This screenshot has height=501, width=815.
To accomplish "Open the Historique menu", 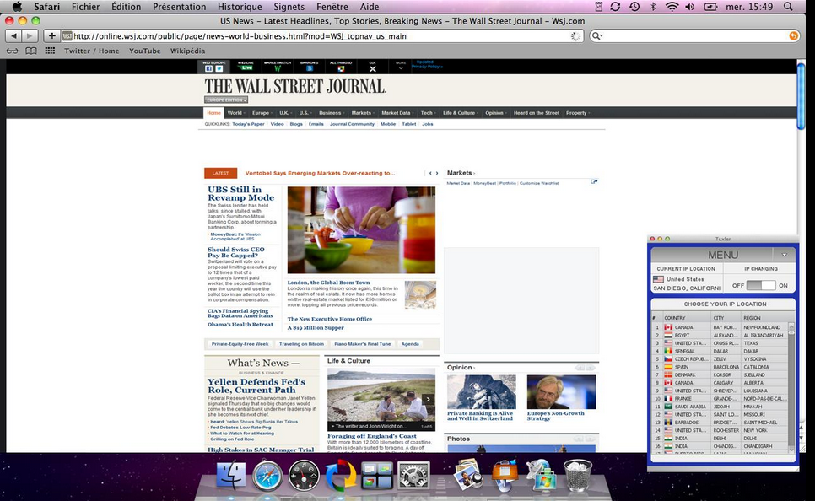I will point(240,7).
